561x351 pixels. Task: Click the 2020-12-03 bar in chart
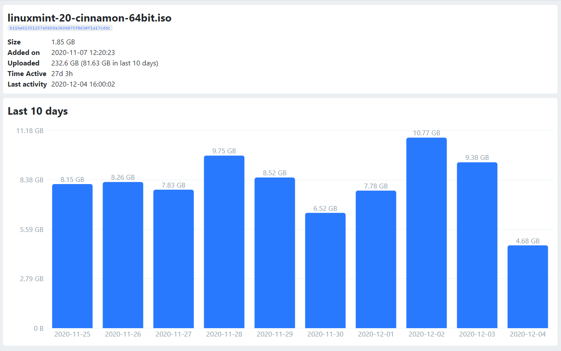pos(477,245)
